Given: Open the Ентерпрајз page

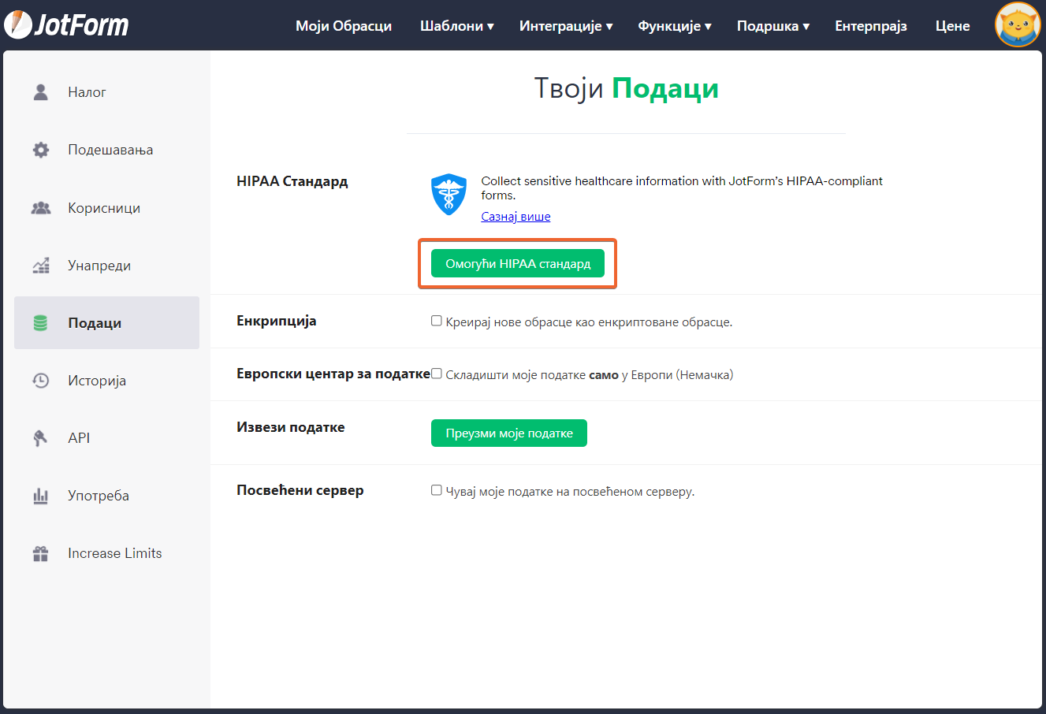Looking at the screenshot, I should [871, 26].
